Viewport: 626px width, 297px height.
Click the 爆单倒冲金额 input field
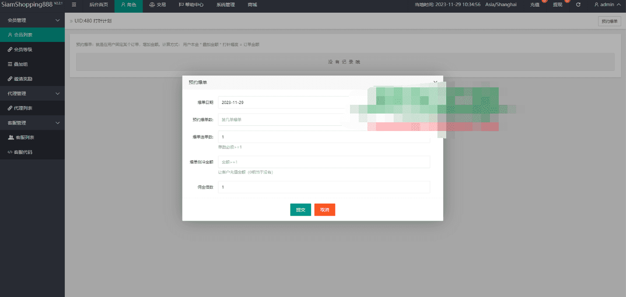click(324, 162)
